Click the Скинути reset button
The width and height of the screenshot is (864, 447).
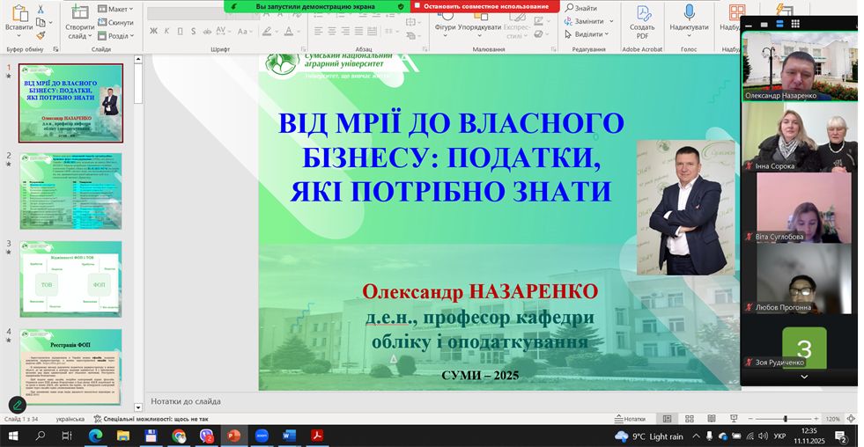115,22
